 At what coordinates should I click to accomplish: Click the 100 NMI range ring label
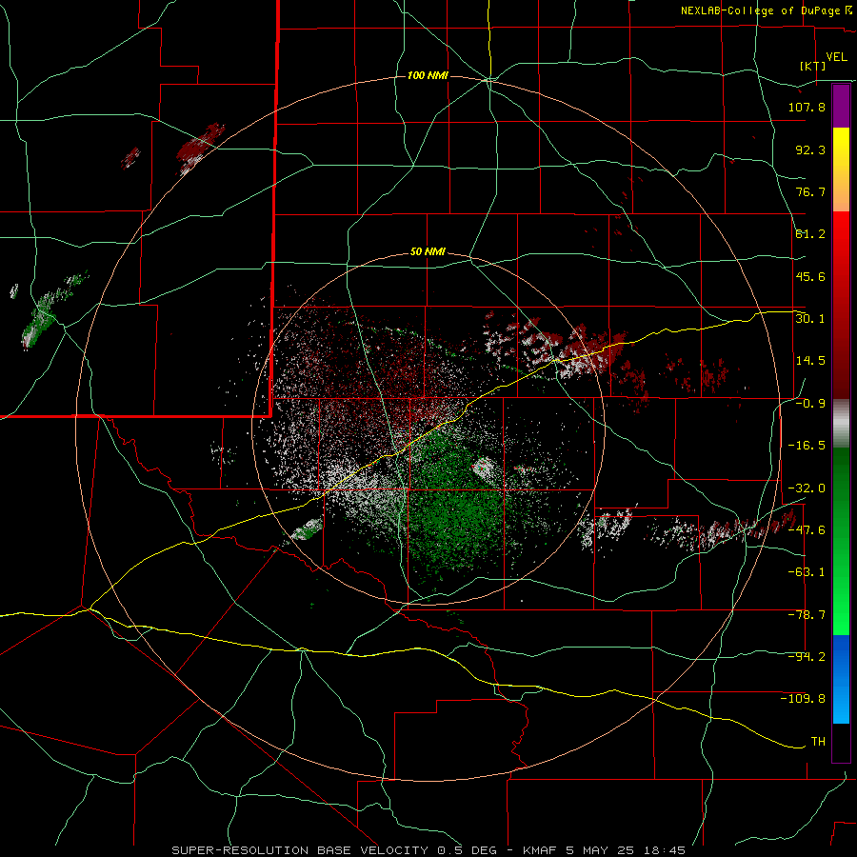tap(428, 75)
